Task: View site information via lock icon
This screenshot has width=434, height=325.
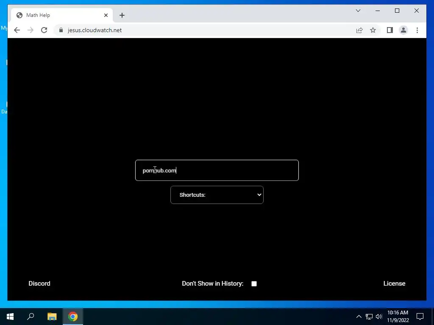Action: (x=61, y=30)
